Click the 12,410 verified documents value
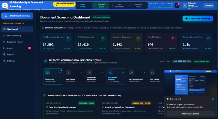This screenshot has width=218, height=119. coord(83,44)
